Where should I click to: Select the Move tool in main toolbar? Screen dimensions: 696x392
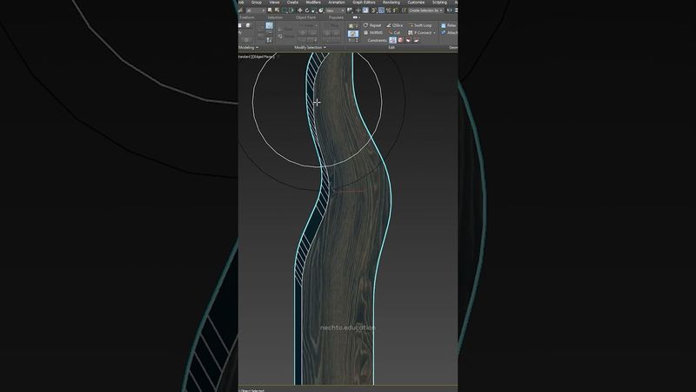click(299, 10)
